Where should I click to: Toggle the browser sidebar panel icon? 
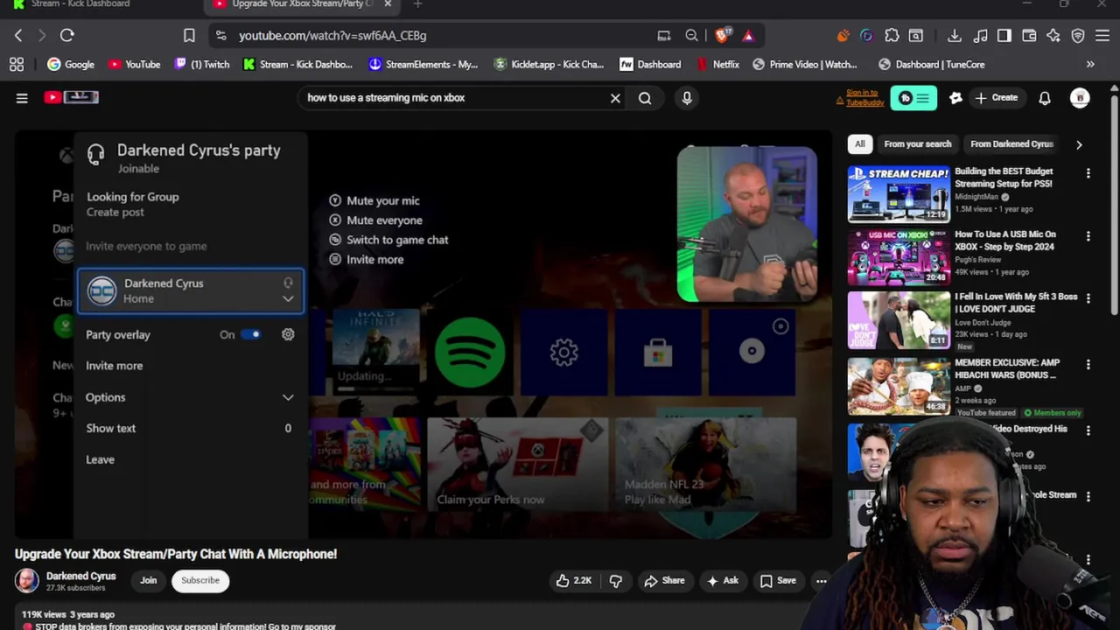click(1004, 36)
